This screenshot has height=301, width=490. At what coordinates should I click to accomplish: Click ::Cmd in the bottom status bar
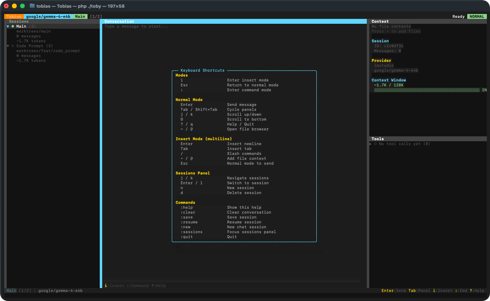coord(461,291)
